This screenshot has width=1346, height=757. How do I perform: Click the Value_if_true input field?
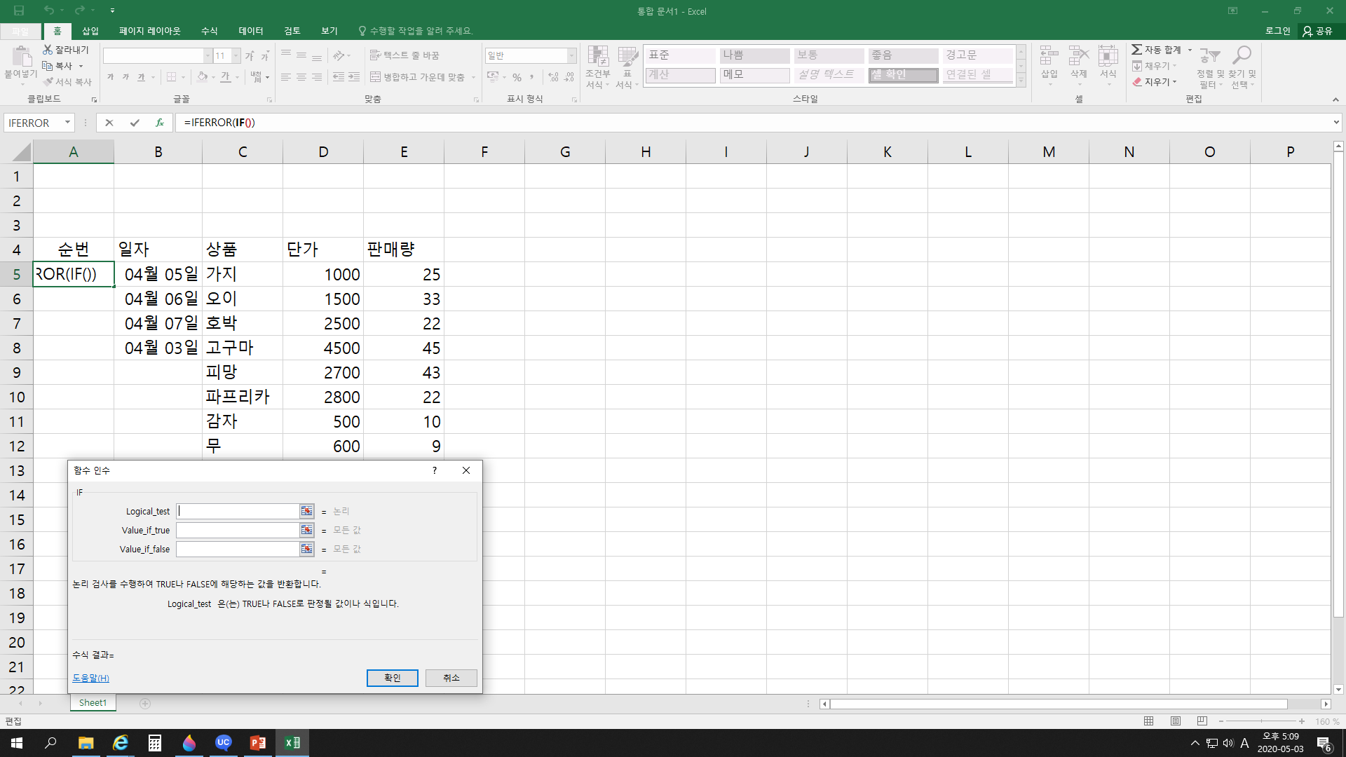[x=238, y=530]
